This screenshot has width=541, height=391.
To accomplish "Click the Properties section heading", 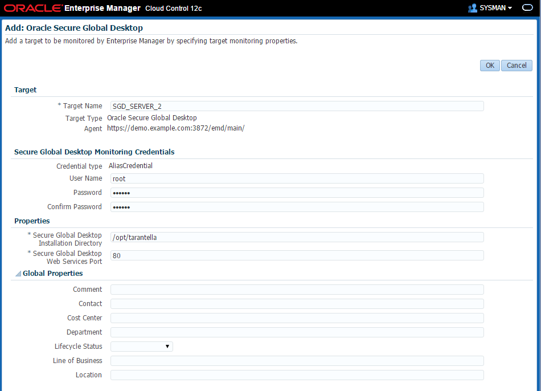I will [x=32, y=221].
